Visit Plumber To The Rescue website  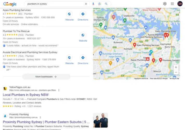tap(83, 35)
